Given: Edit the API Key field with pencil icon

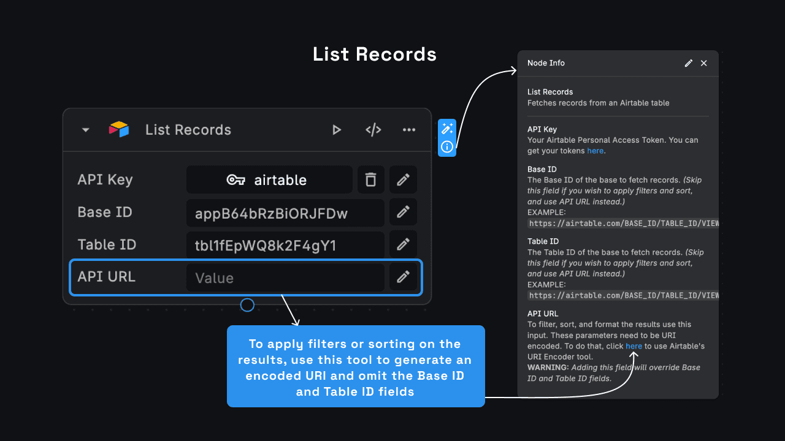Looking at the screenshot, I should (403, 179).
